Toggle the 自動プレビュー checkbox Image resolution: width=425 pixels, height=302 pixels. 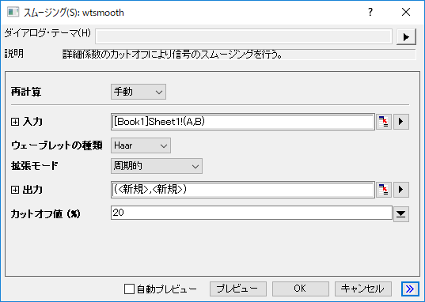129,289
